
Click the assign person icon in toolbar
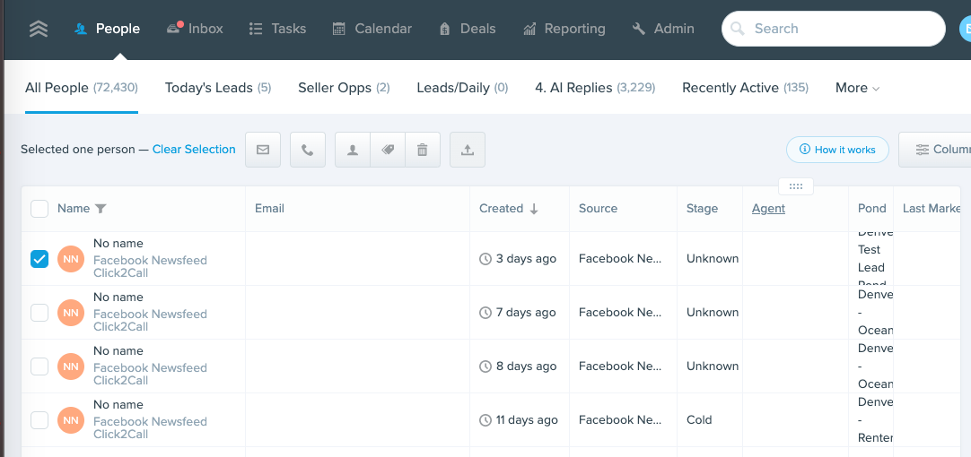coord(353,150)
